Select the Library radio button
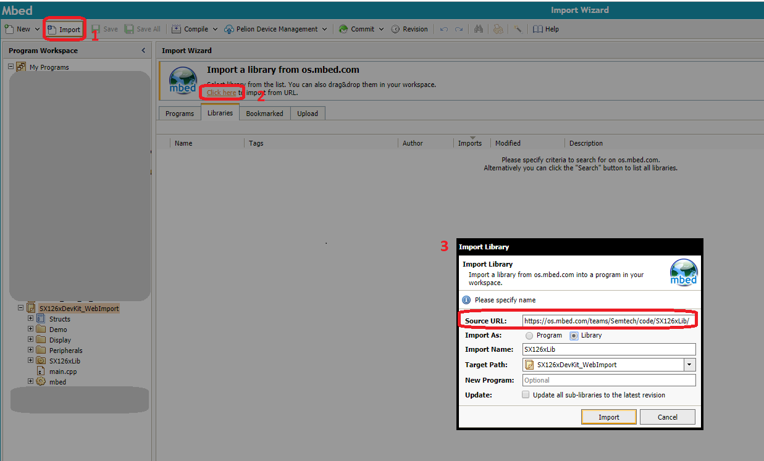The height and width of the screenshot is (461, 764). [574, 336]
